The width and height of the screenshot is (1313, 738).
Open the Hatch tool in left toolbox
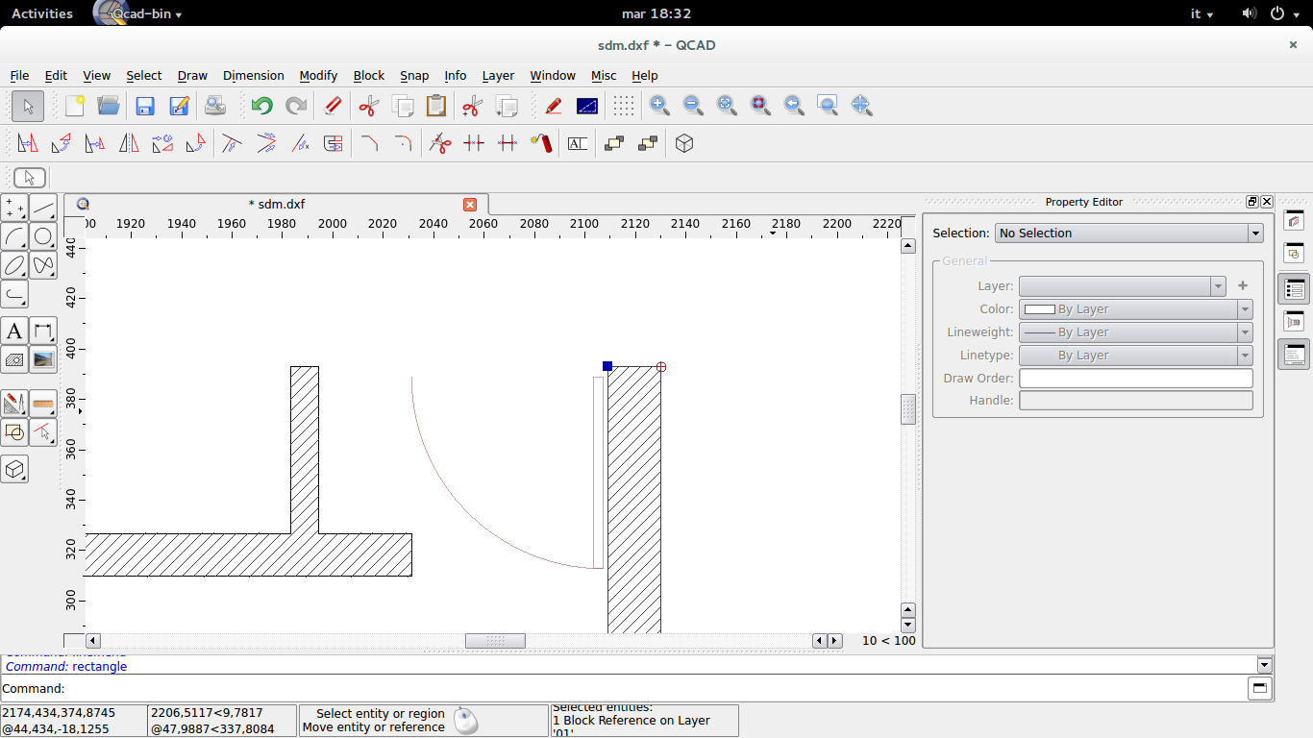pos(14,360)
